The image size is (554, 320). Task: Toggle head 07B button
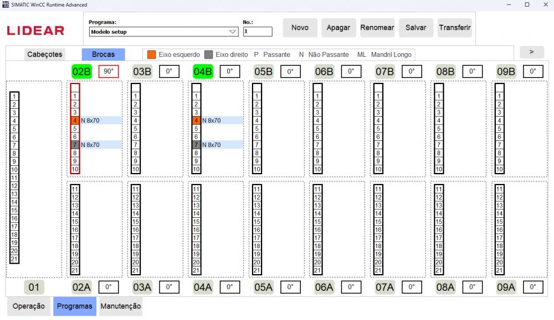tap(385, 71)
